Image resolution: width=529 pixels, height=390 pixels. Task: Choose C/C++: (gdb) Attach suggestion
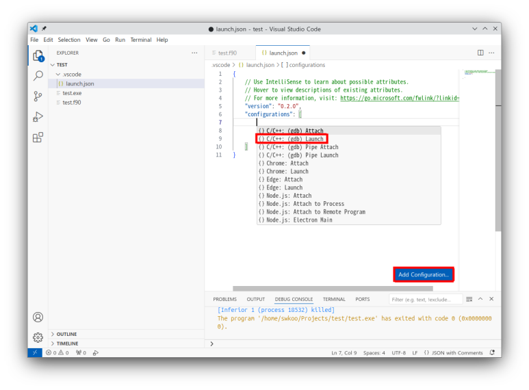(349, 131)
